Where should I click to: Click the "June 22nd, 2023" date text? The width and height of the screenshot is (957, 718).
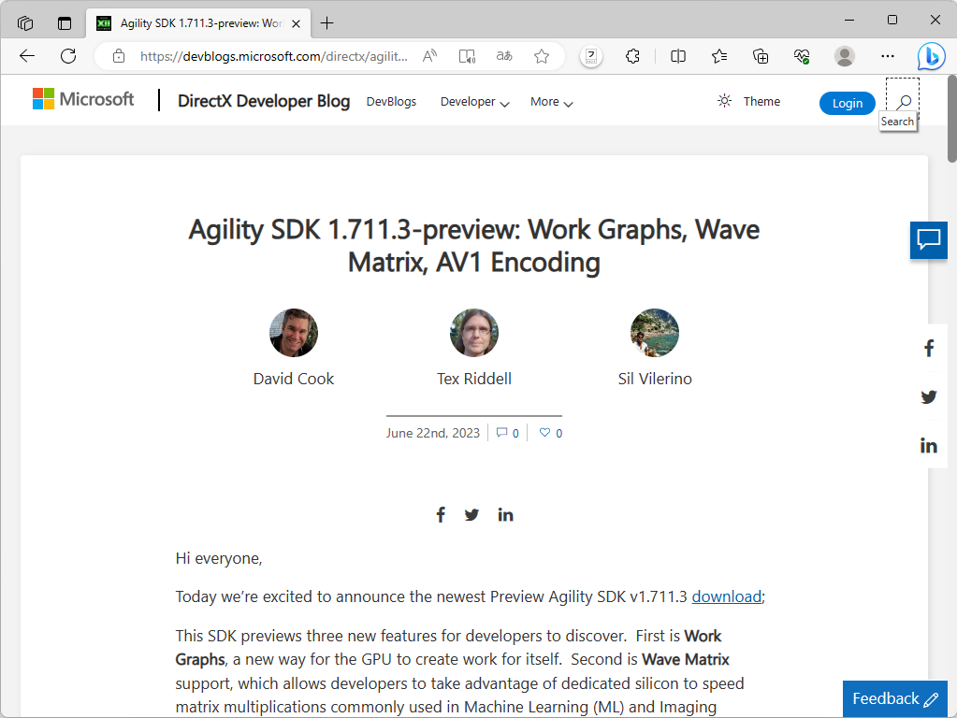tap(433, 433)
